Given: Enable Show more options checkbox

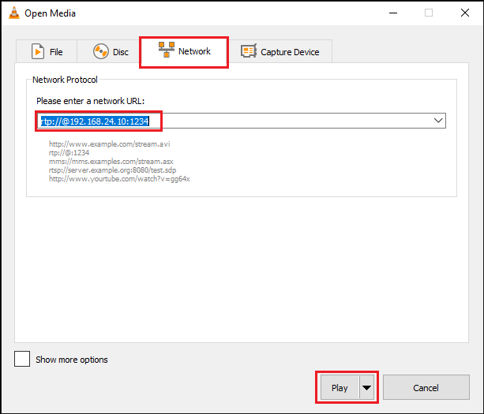Looking at the screenshot, I should (x=22, y=359).
